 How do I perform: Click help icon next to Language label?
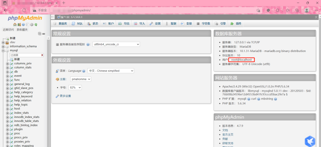click(84, 71)
